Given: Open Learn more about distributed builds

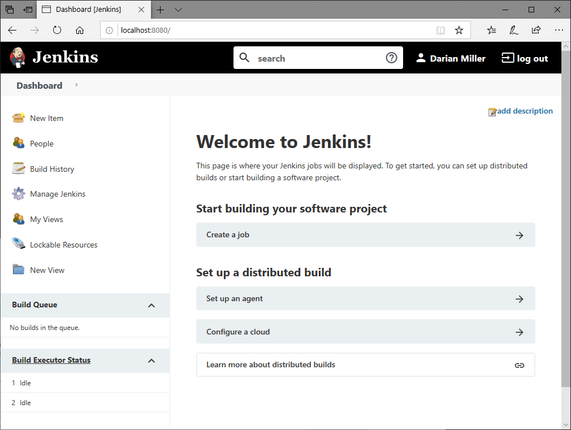Looking at the screenshot, I should [x=365, y=364].
